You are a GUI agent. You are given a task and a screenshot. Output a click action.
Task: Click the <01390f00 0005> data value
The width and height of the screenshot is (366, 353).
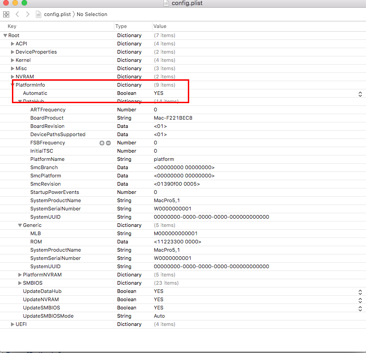[177, 184]
